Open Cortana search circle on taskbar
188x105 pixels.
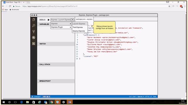coord(9,102)
